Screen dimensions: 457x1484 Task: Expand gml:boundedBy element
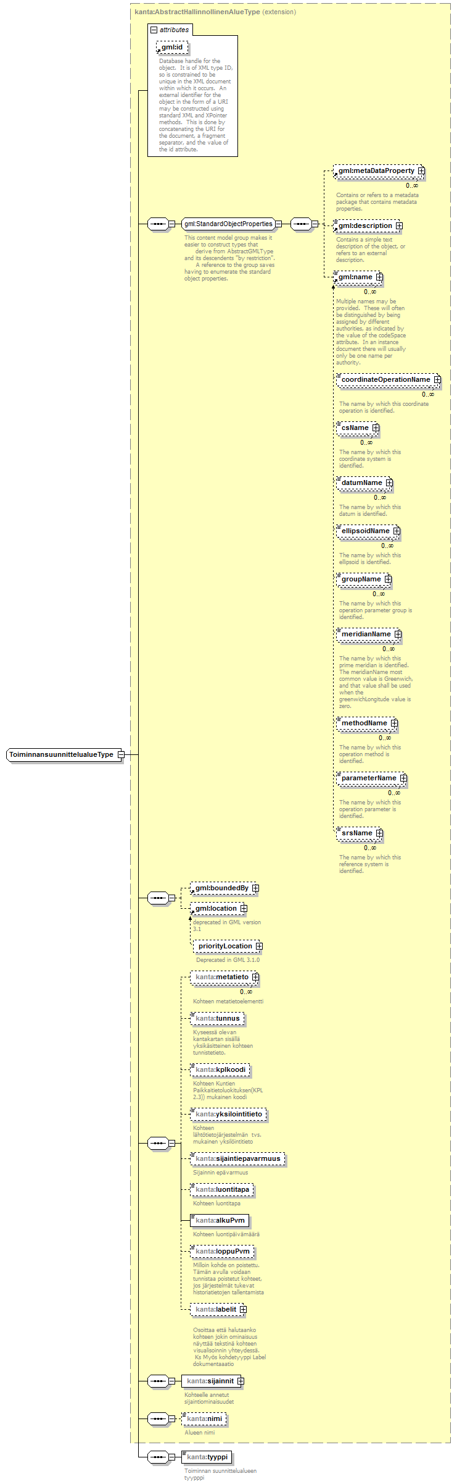pyautogui.click(x=255, y=888)
